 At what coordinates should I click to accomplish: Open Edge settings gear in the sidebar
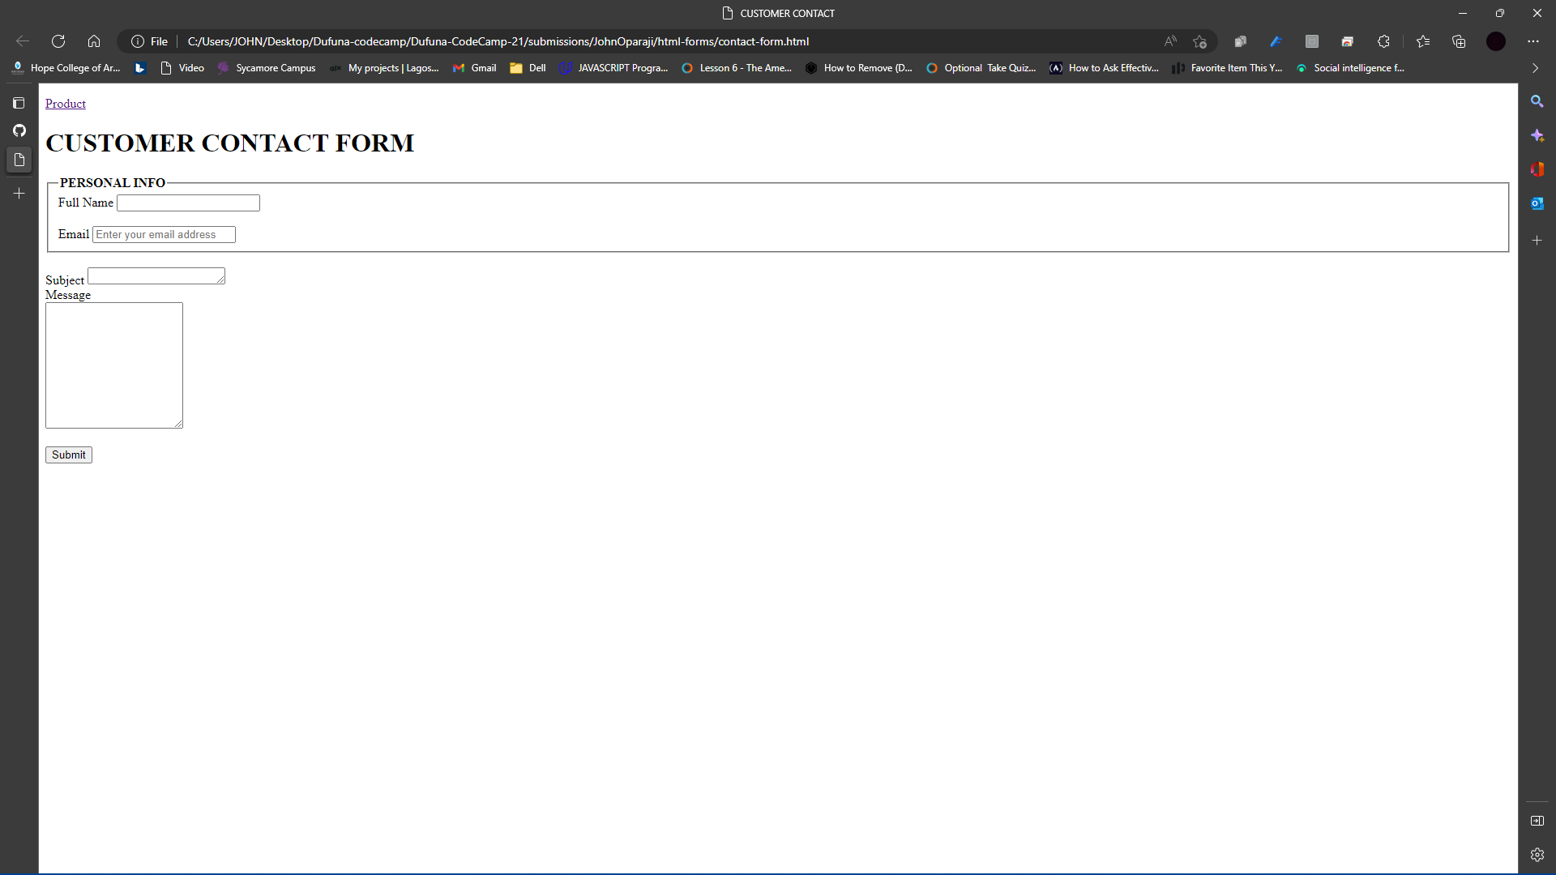point(1538,854)
